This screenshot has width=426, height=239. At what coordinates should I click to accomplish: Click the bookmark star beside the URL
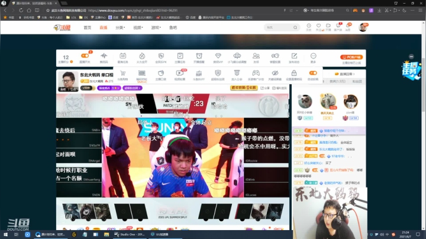(48, 10)
